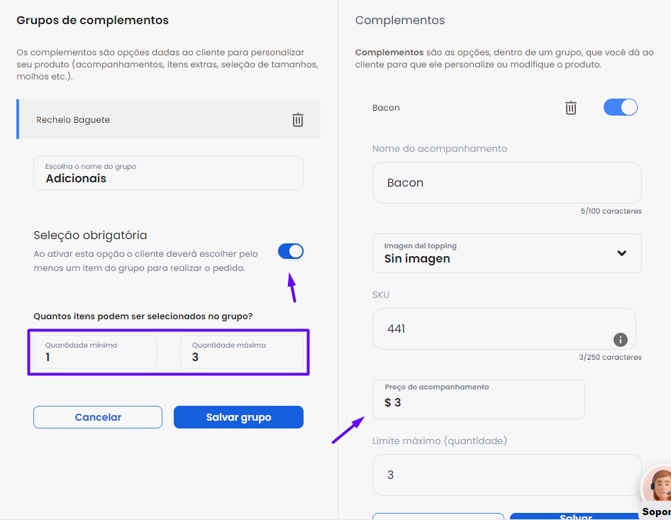Click the Bacon complement header row
Screen dimensions: 671x520
click(506, 107)
